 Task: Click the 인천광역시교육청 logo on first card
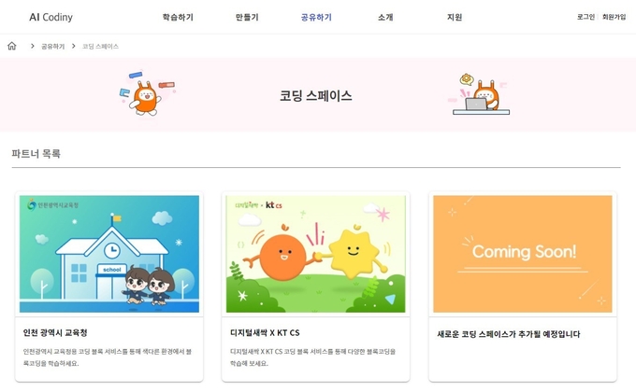click(52, 205)
